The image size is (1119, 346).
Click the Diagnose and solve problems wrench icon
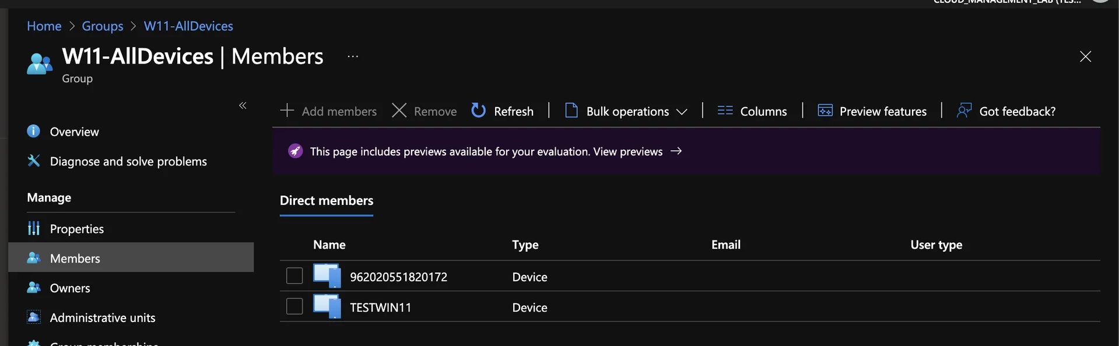tap(34, 161)
